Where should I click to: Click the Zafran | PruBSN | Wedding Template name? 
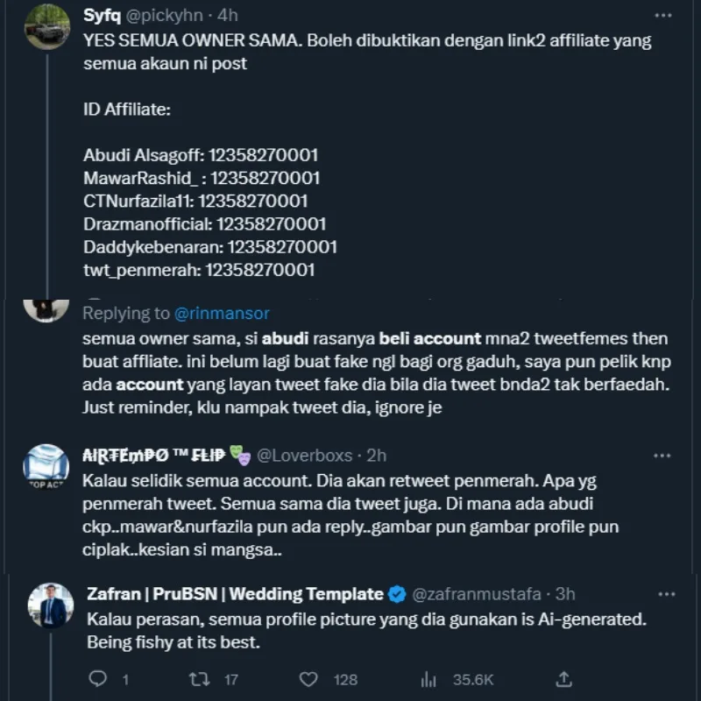click(x=235, y=594)
